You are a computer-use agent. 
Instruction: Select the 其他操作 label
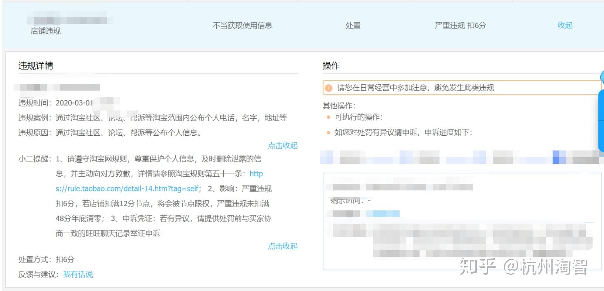pos(339,106)
